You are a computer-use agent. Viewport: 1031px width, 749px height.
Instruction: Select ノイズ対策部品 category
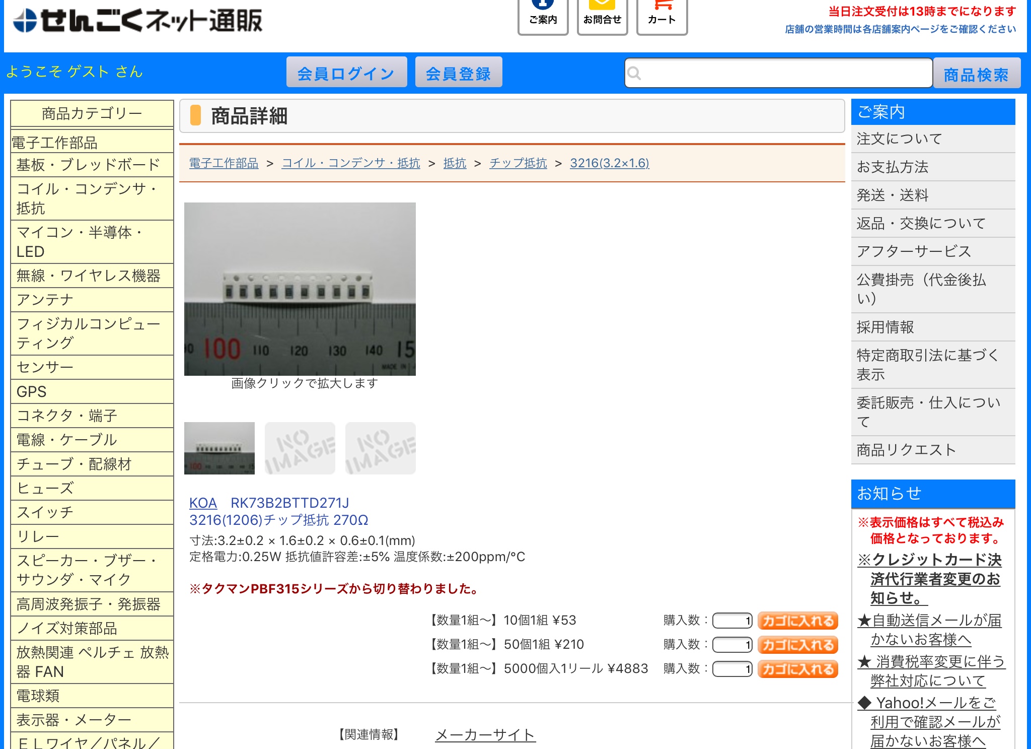92,628
